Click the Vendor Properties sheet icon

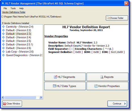click(x=96, y=86)
